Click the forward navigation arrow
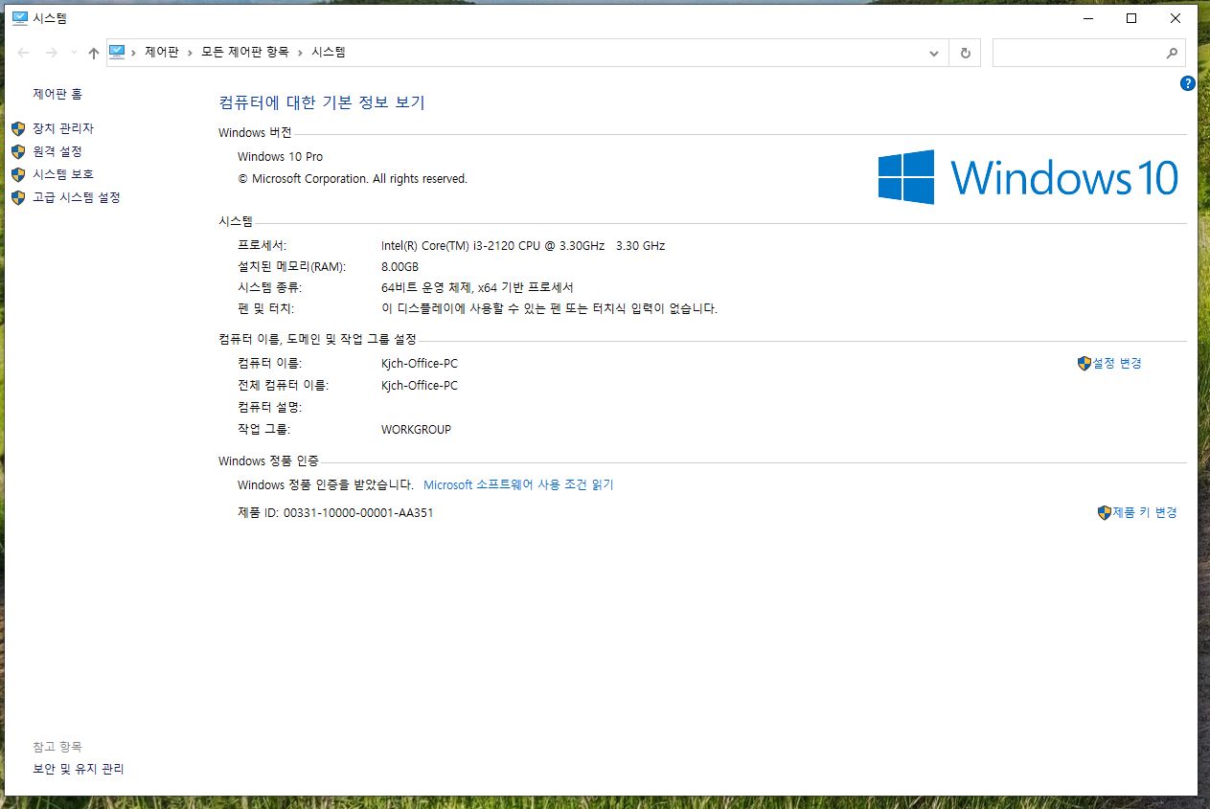The height and width of the screenshot is (809, 1210). (x=52, y=54)
